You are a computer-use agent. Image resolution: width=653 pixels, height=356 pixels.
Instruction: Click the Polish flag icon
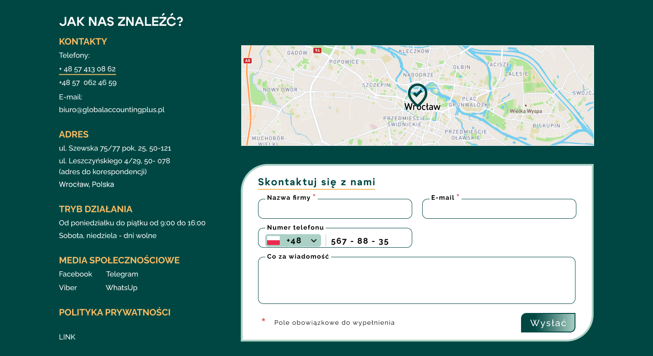[x=273, y=241]
